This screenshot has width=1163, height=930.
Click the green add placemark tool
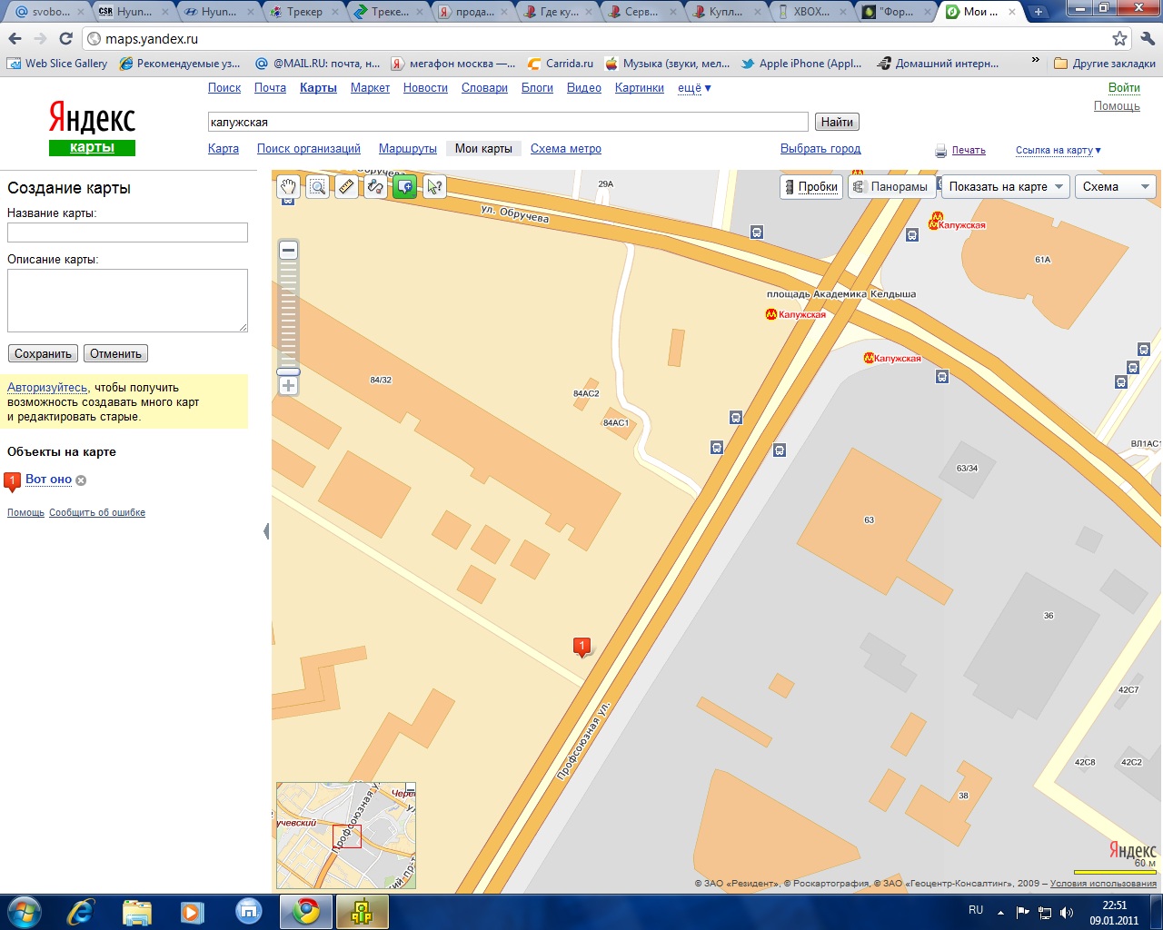[x=404, y=187]
